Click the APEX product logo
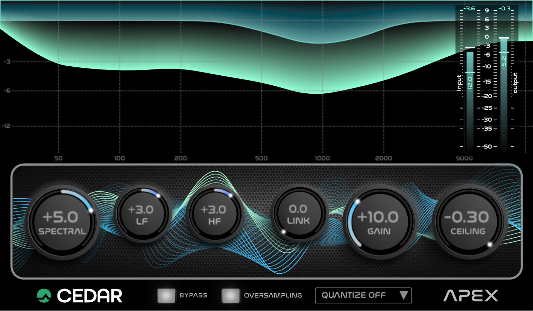 click(x=471, y=296)
